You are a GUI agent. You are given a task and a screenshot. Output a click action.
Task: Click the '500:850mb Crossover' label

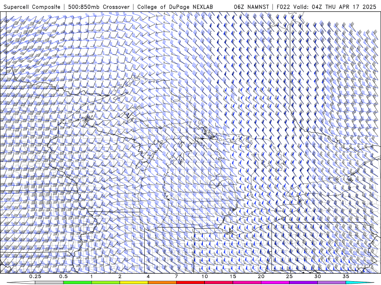coord(99,7)
